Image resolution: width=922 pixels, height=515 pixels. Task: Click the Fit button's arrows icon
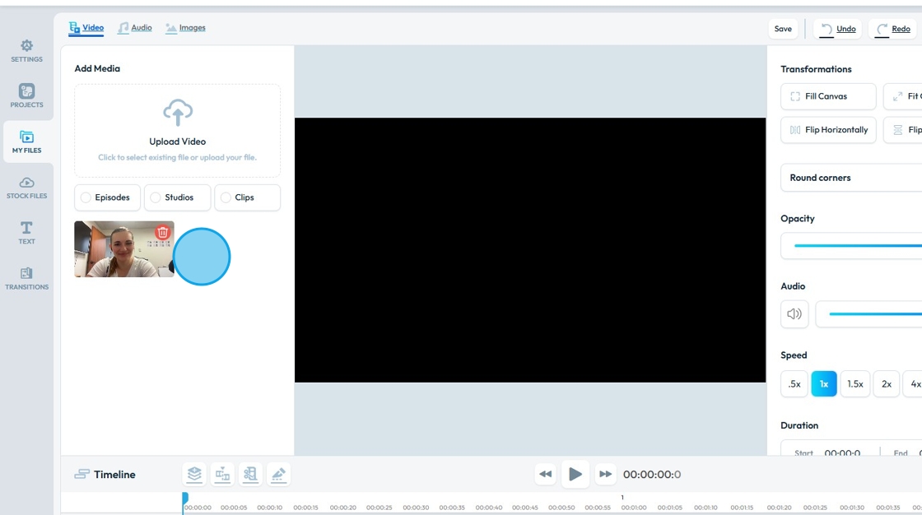tap(897, 96)
